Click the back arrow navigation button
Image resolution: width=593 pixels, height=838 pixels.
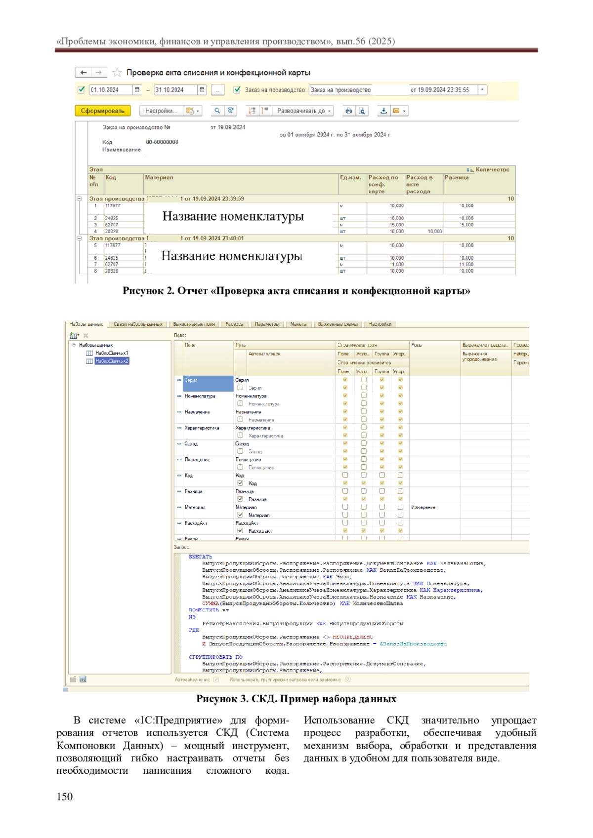click(x=84, y=73)
